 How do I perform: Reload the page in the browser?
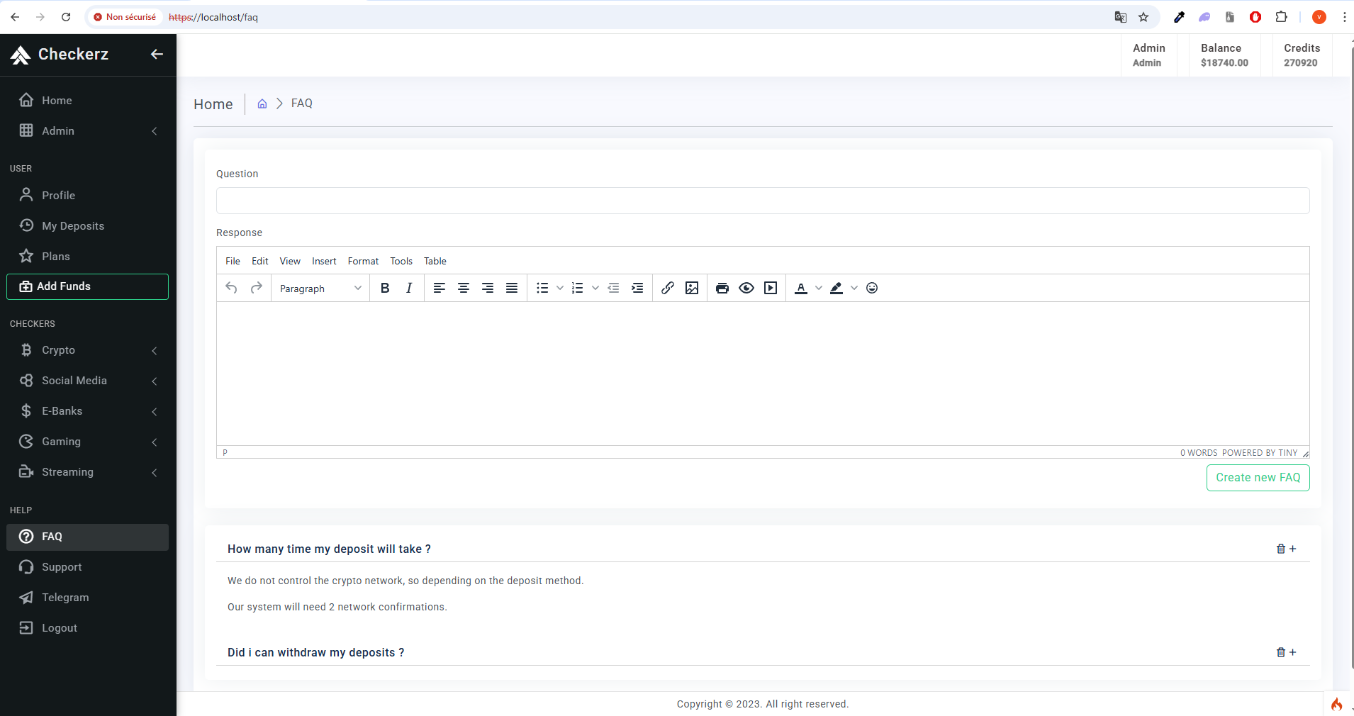(66, 17)
